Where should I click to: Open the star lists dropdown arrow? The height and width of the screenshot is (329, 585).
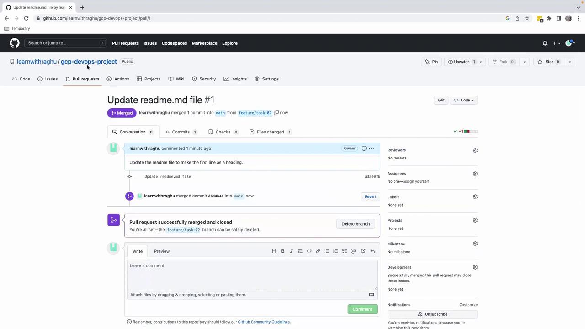[x=569, y=62]
